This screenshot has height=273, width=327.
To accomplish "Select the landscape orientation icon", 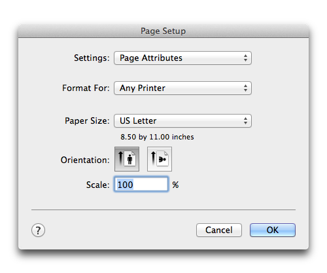I will (160, 159).
